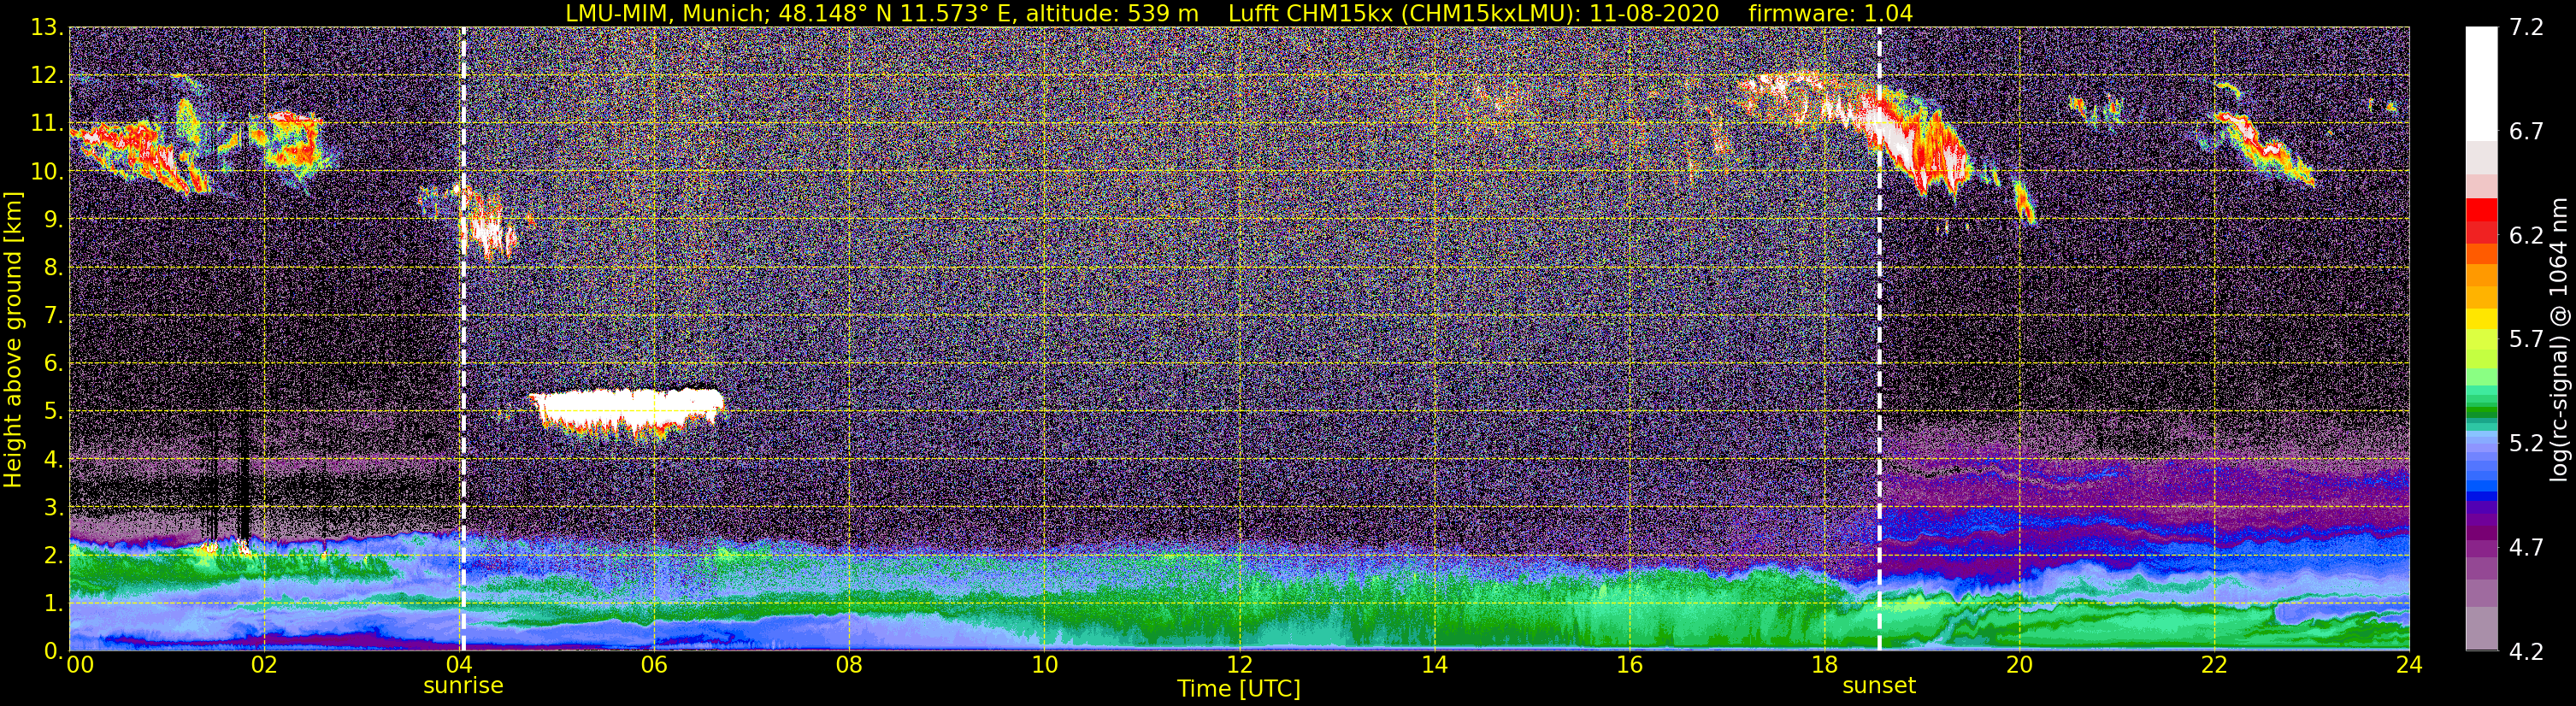This screenshot has height=706, width=2576.
Task: Click the height axis tick '9.'
Action: point(53,220)
